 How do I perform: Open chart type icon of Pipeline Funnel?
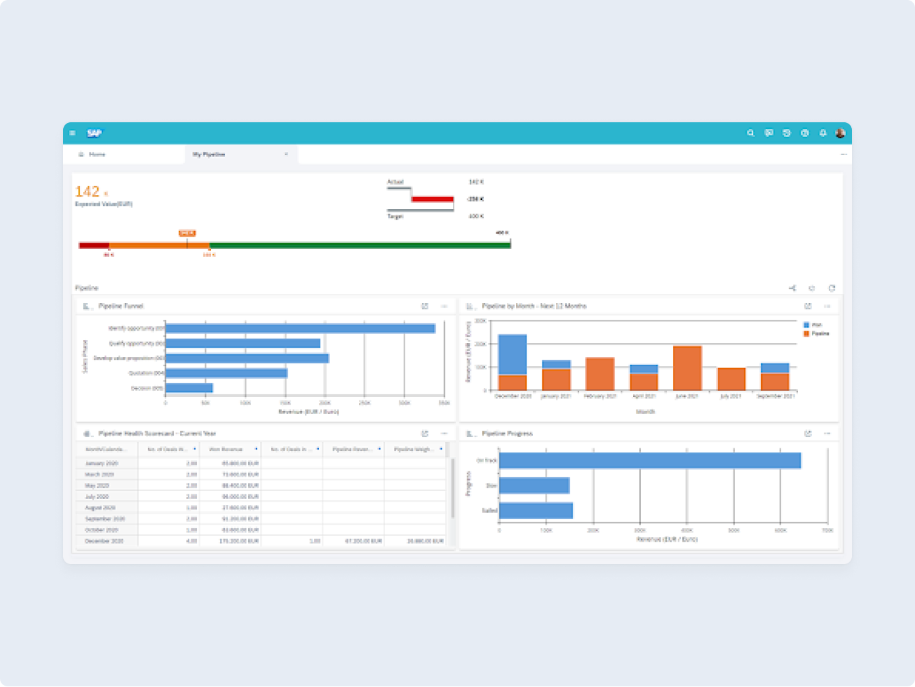click(x=87, y=306)
